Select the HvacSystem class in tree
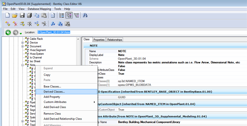The image size is (247, 126). click(37, 54)
